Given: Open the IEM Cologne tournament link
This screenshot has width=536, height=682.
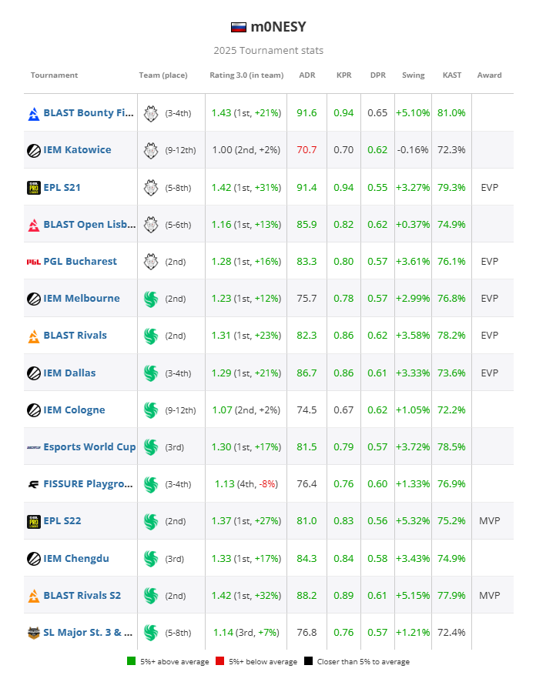Looking at the screenshot, I should (74, 410).
